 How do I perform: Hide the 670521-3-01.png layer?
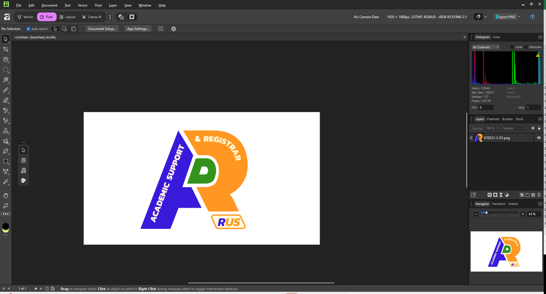[x=539, y=138]
